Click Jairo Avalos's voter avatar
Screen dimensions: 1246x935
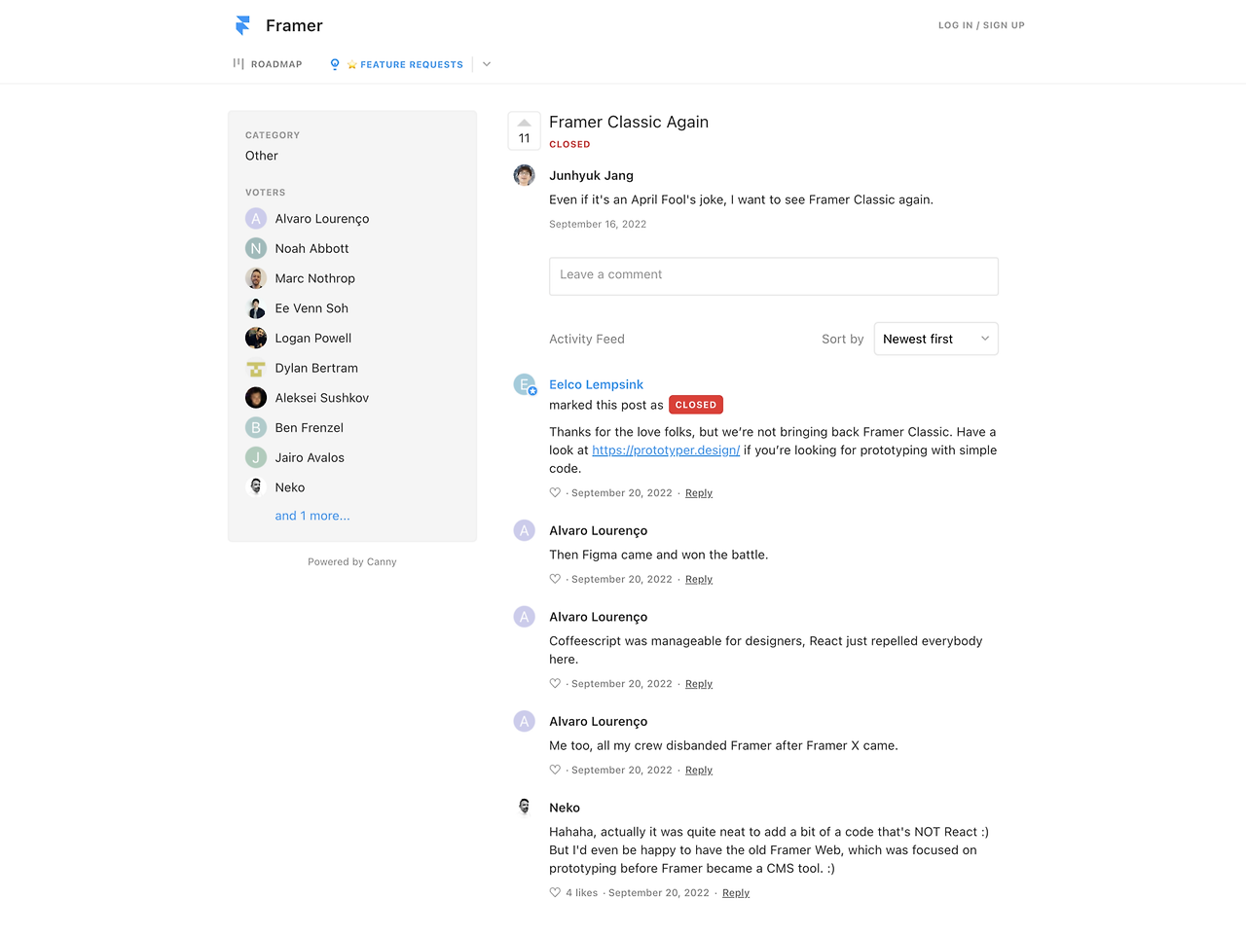[x=256, y=457]
